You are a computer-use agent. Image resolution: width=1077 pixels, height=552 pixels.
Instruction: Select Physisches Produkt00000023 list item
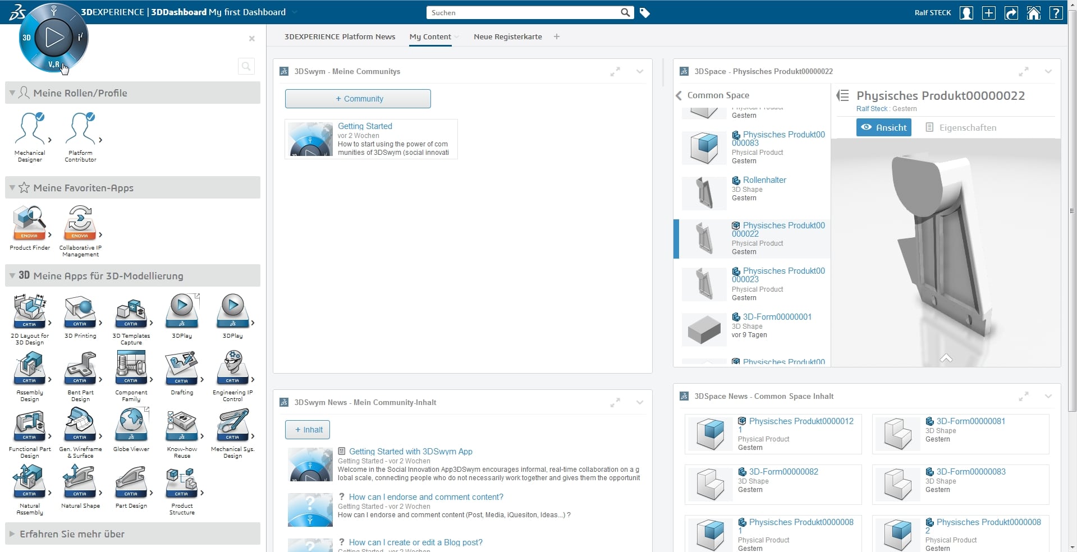pos(752,284)
